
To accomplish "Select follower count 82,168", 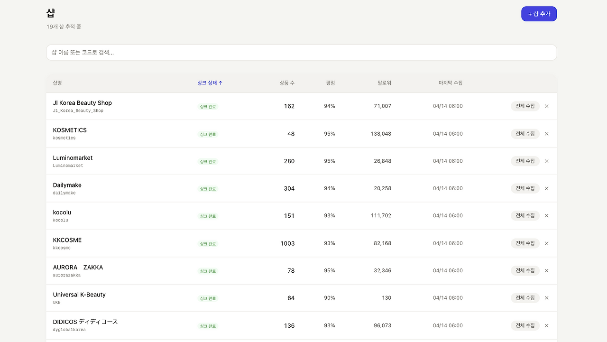I will coord(383,243).
